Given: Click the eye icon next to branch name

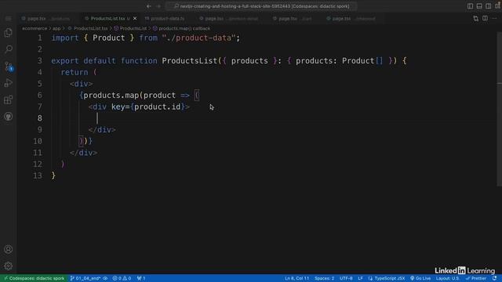Looking at the screenshot, I should 105,279.
